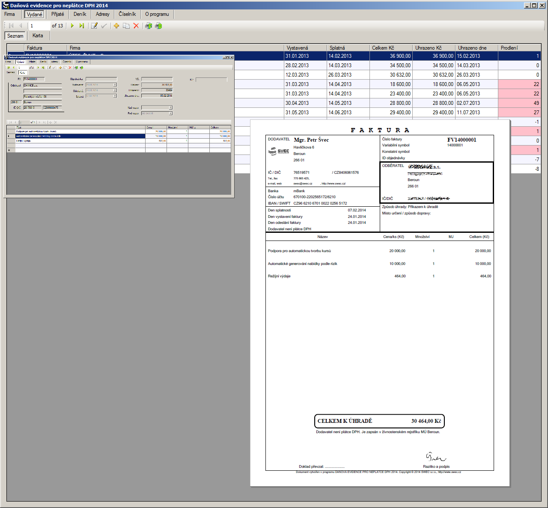
Task: Click the edit record pencil icon
Action: coord(94,26)
